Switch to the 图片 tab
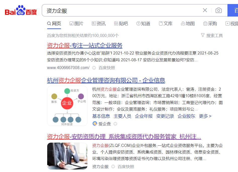The width and height of the screenshot is (238, 172). point(76,24)
